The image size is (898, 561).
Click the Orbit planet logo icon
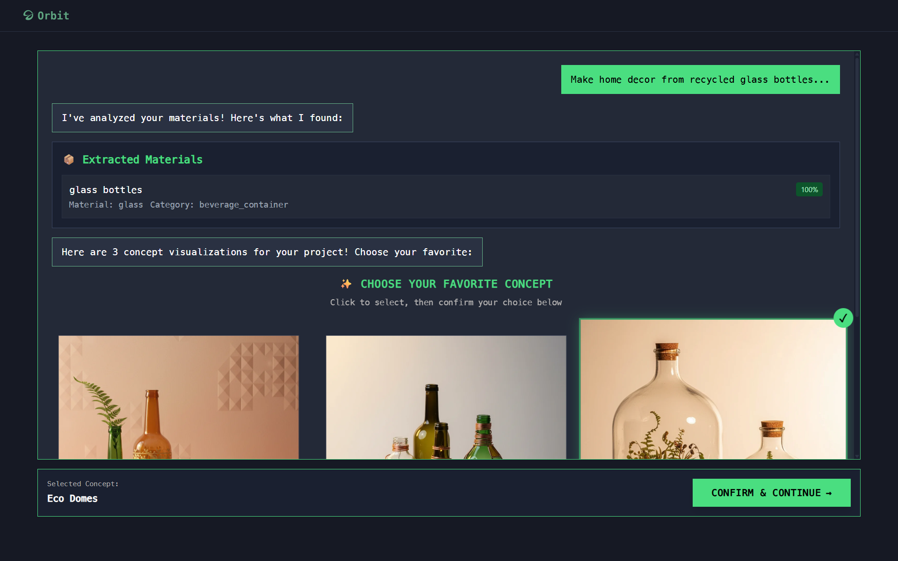click(x=28, y=15)
